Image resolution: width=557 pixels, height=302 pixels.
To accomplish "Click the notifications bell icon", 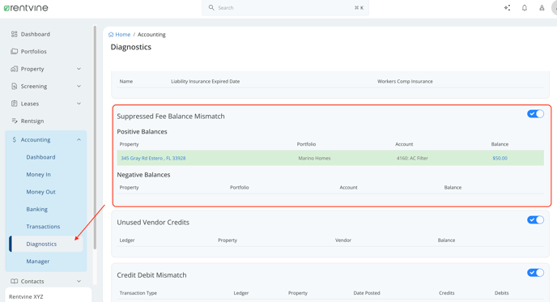I will (x=525, y=8).
